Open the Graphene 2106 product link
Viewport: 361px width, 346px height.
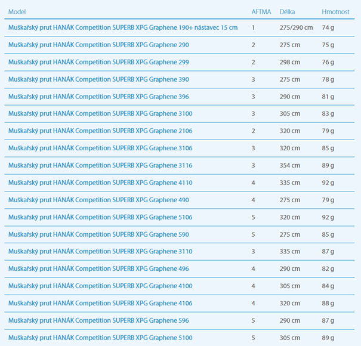(x=100, y=131)
